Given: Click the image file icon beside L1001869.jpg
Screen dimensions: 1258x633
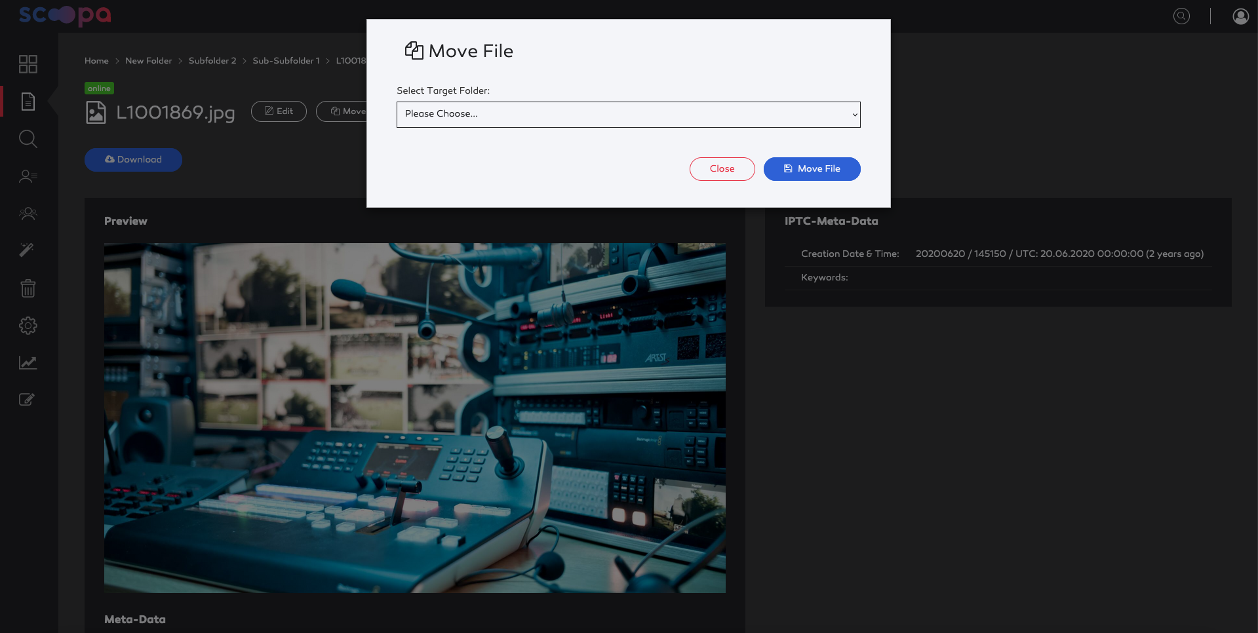Looking at the screenshot, I should point(96,113).
